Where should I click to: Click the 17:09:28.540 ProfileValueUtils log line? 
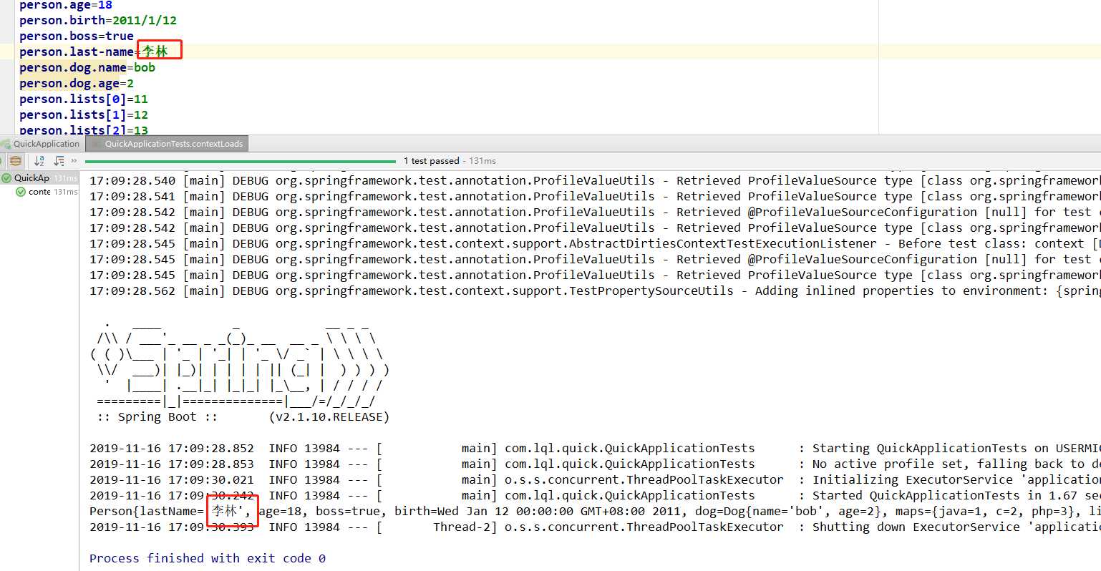(x=595, y=181)
